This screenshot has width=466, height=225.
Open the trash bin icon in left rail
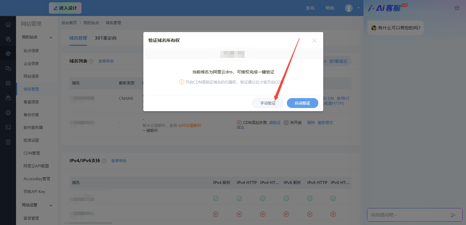(8, 142)
